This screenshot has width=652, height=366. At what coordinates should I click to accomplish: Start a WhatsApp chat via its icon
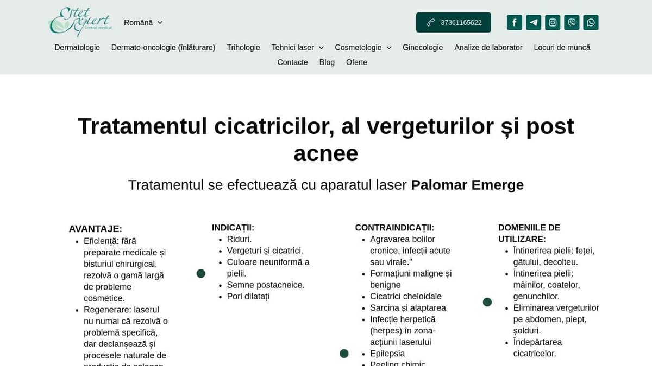[x=591, y=22]
